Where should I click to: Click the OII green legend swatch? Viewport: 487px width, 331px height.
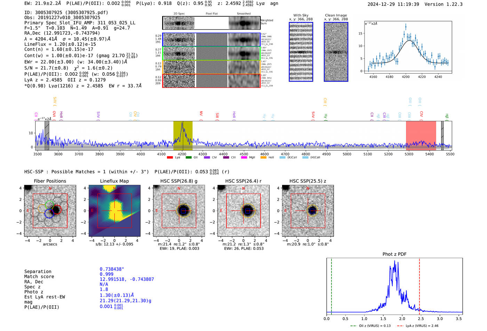tap(189, 157)
